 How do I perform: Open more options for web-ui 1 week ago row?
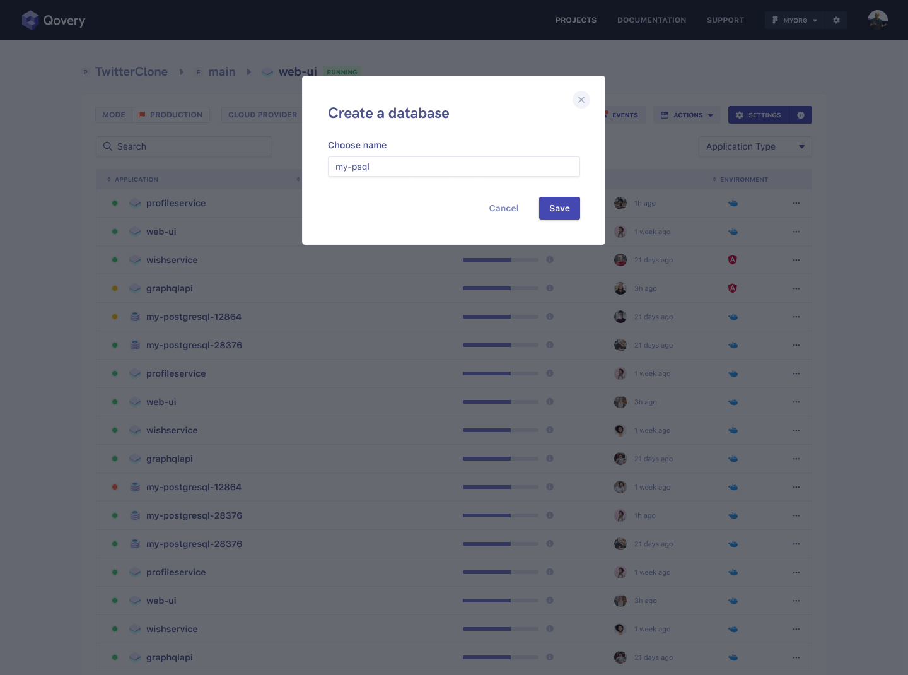click(796, 232)
